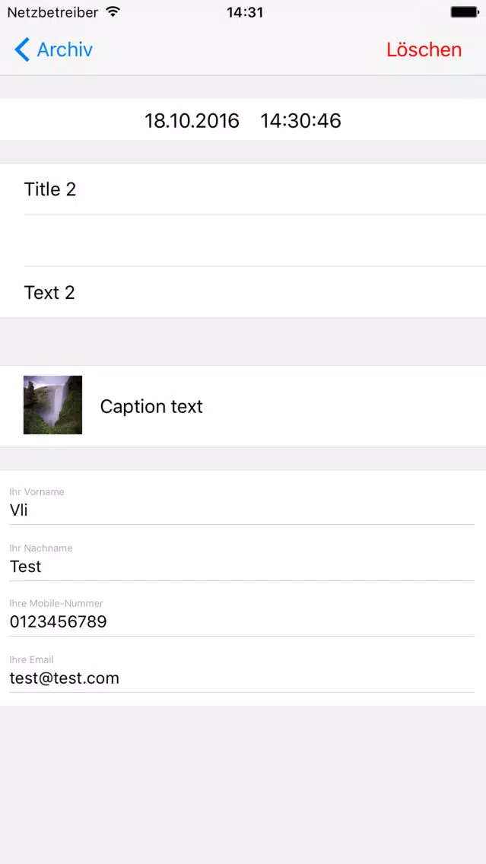Tap the Wi-Fi status icon
486x864 pixels.
[x=113, y=11]
